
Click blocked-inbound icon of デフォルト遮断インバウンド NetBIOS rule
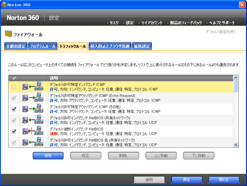(33, 131)
